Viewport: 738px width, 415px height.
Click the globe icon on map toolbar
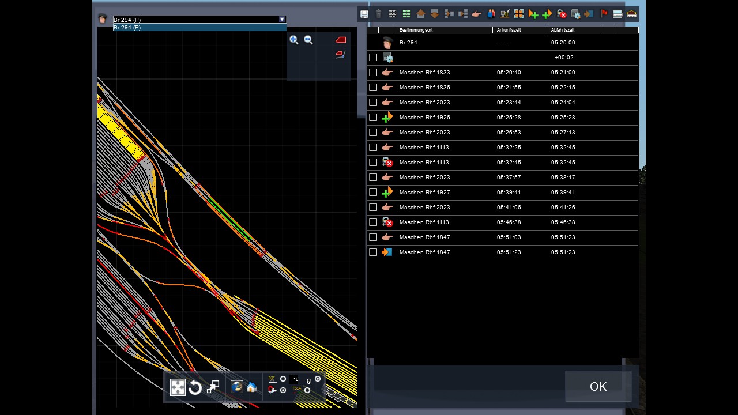(x=236, y=387)
